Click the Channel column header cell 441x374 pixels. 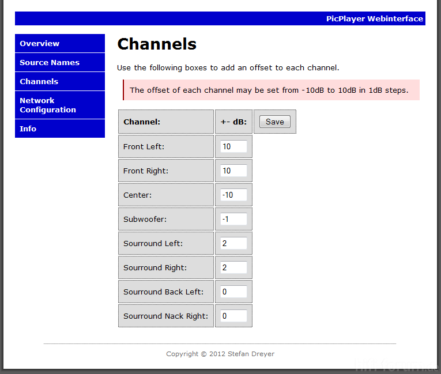165,122
